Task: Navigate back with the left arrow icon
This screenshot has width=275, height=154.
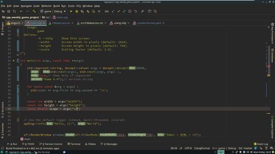Action: (21, 12)
